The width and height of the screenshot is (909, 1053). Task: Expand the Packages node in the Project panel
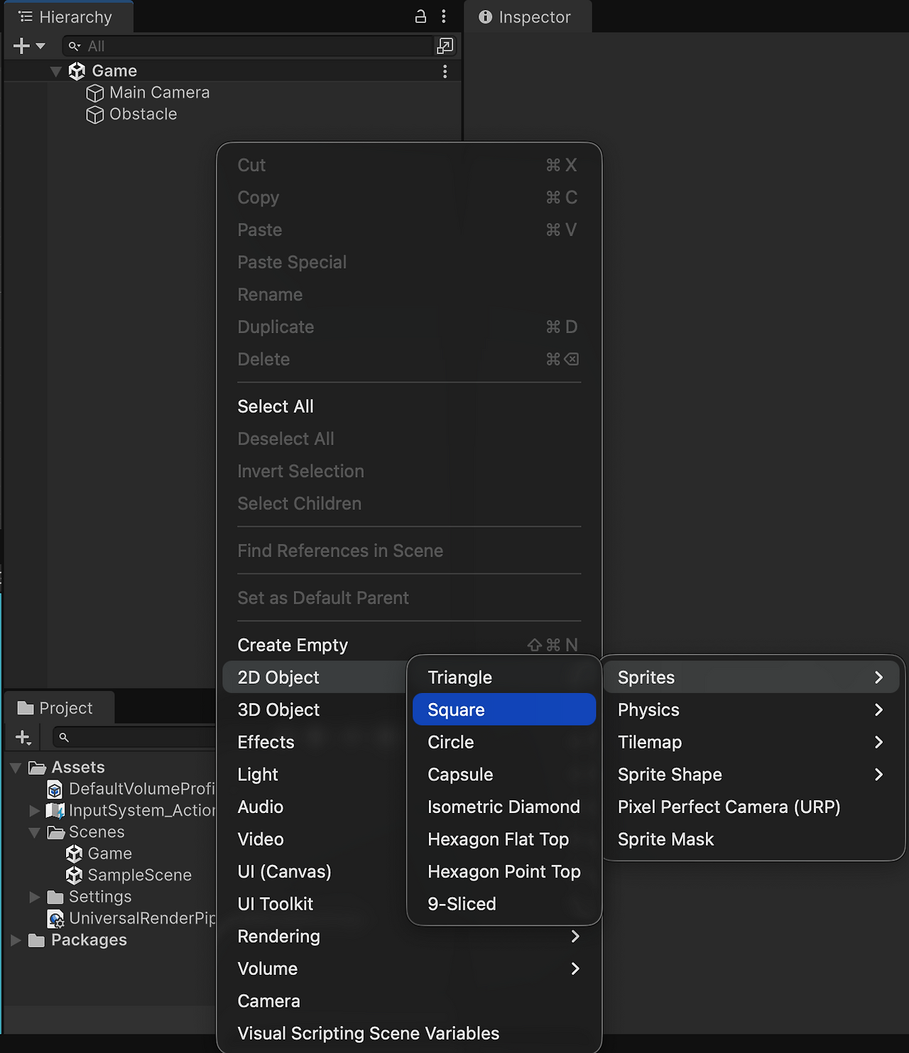click(x=16, y=940)
